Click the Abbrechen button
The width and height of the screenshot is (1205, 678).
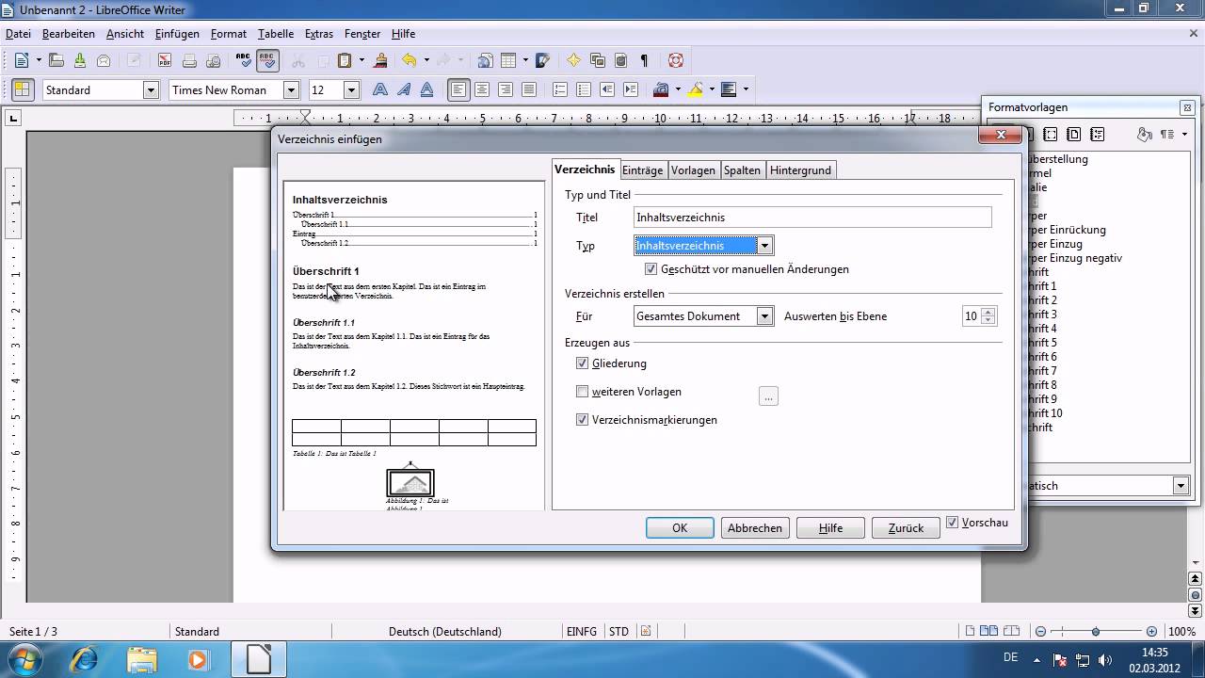pos(755,528)
